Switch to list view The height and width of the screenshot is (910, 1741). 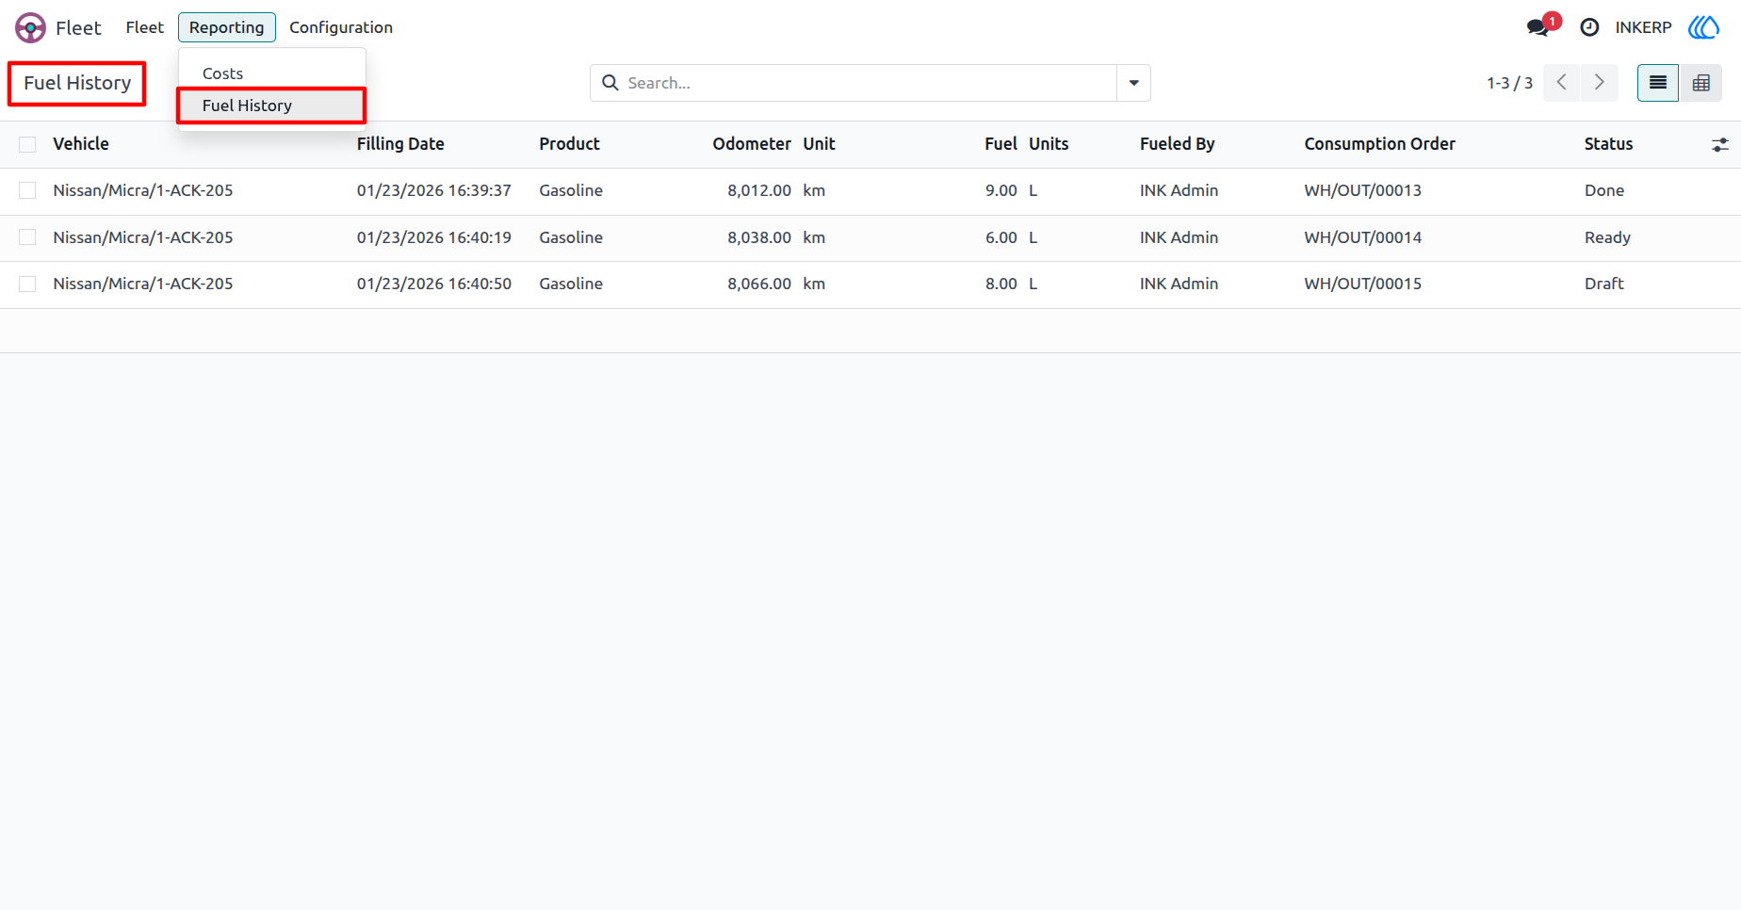(1658, 83)
